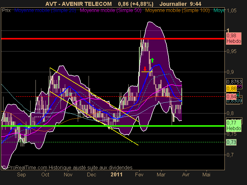Viewport: 247px width, 185px height.
Task: Click the green 0,73 price tag
Action: (231, 142)
